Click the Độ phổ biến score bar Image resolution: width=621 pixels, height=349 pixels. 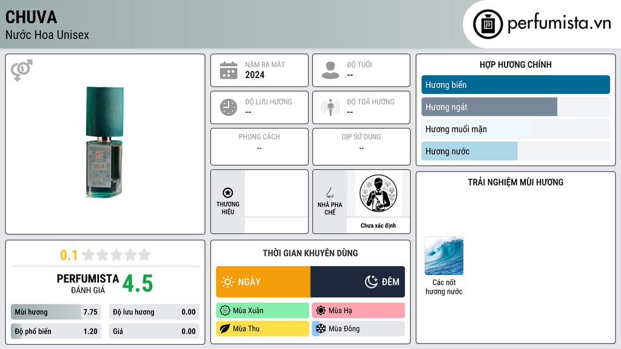click(56, 331)
